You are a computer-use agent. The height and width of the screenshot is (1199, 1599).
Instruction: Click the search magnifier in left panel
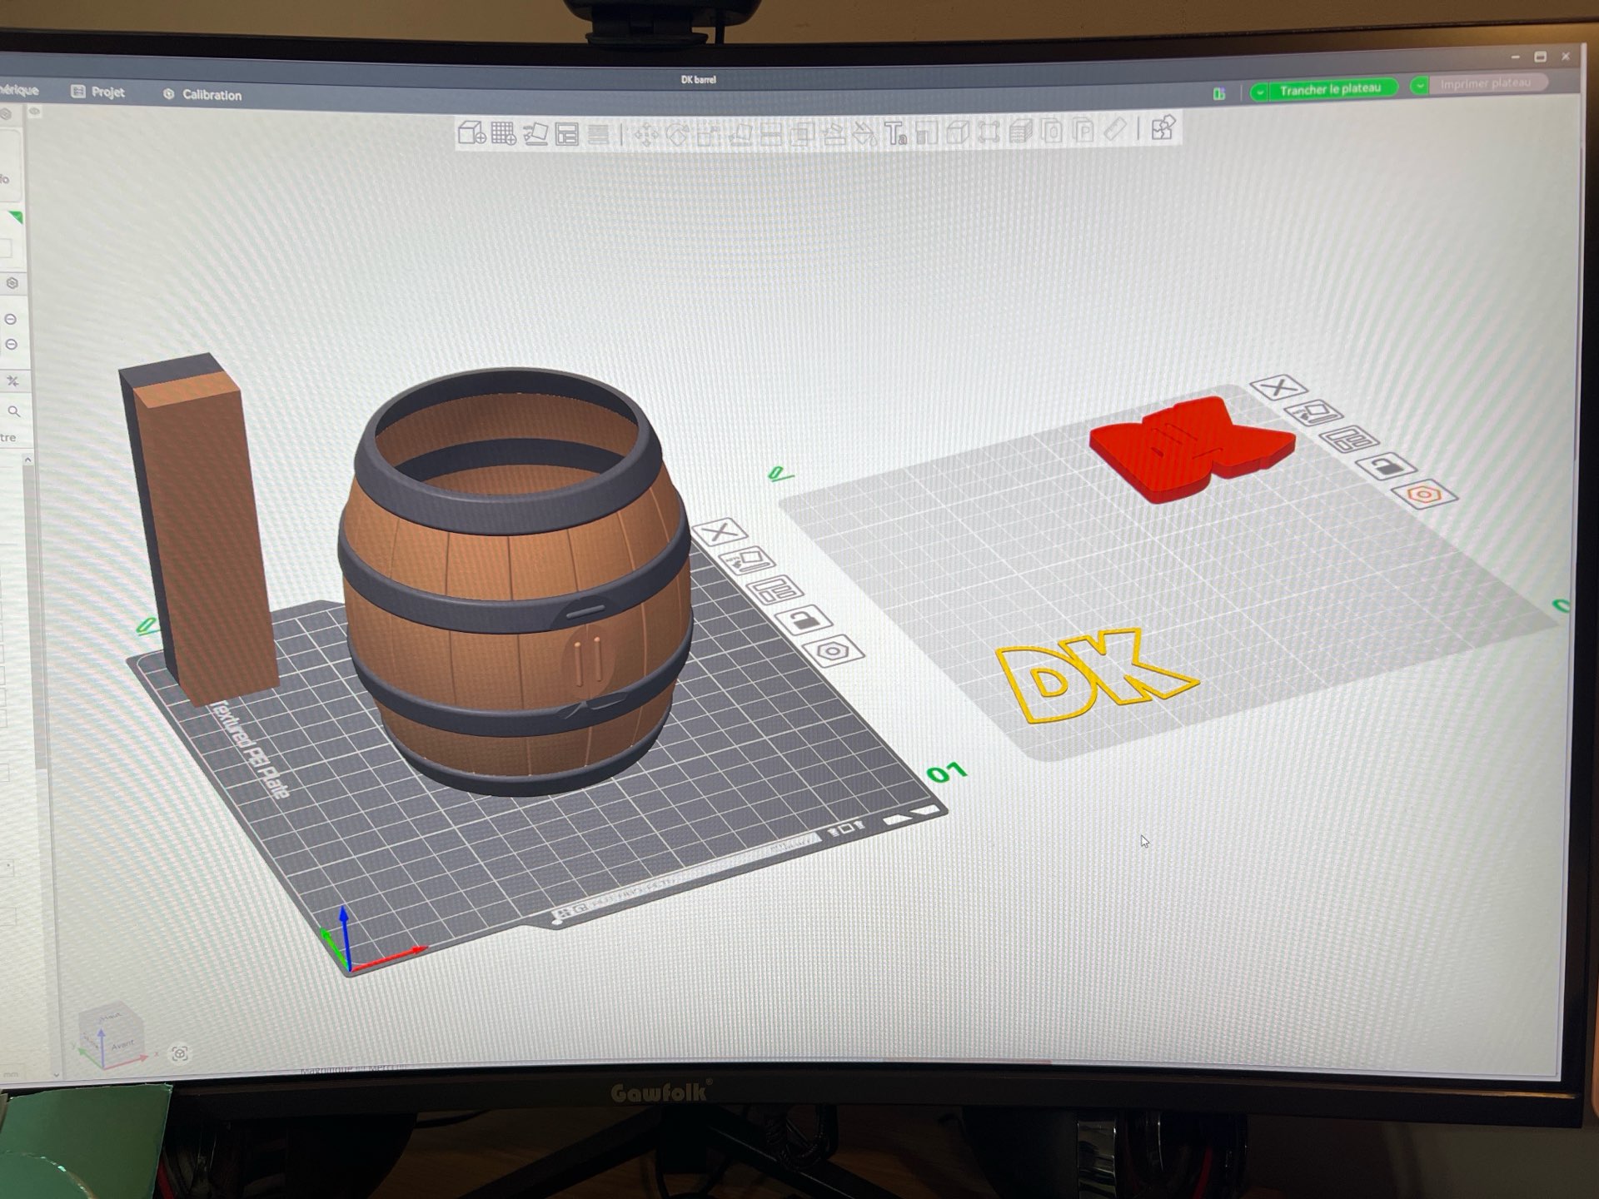(14, 411)
